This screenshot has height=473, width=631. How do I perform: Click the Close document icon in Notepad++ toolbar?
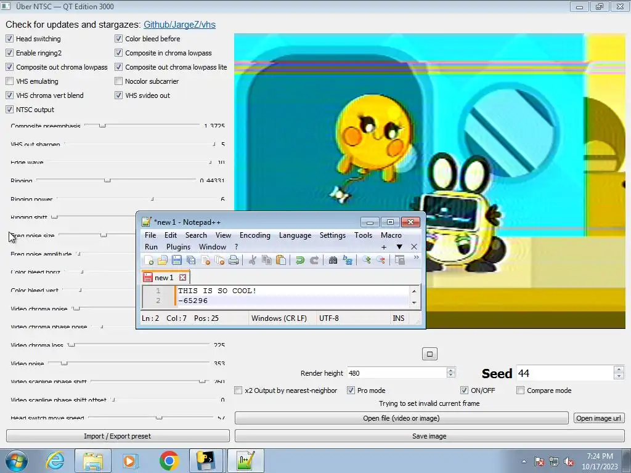(x=205, y=261)
